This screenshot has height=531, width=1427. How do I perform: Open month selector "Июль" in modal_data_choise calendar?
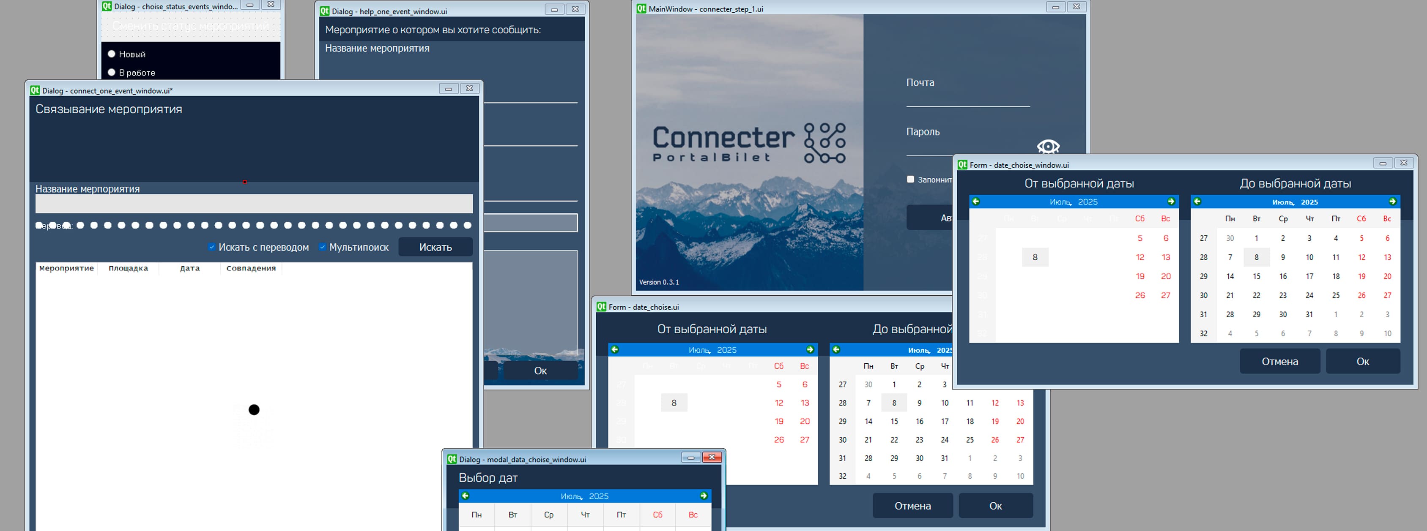click(x=572, y=496)
